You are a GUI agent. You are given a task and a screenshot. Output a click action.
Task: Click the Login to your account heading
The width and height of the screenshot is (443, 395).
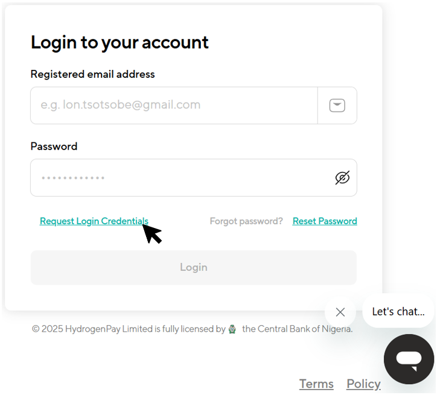120,43
